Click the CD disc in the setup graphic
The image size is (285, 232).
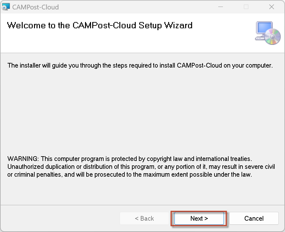coord(273,37)
